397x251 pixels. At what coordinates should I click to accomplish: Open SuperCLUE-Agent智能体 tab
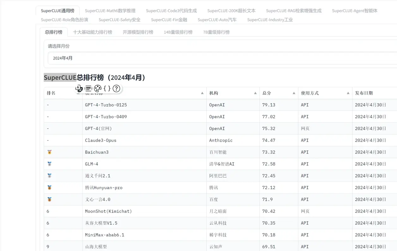(x=355, y=11)
